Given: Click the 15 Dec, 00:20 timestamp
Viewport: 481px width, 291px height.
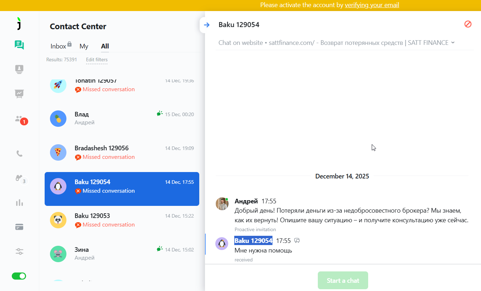Looking at the screenshot, I should (179, 114).
